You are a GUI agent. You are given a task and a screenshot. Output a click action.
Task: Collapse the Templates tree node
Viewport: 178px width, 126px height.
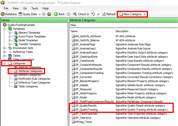(x=4, y=29)
